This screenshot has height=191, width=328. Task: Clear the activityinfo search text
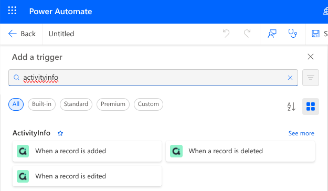pyautogui.click(x=290, y=78)
